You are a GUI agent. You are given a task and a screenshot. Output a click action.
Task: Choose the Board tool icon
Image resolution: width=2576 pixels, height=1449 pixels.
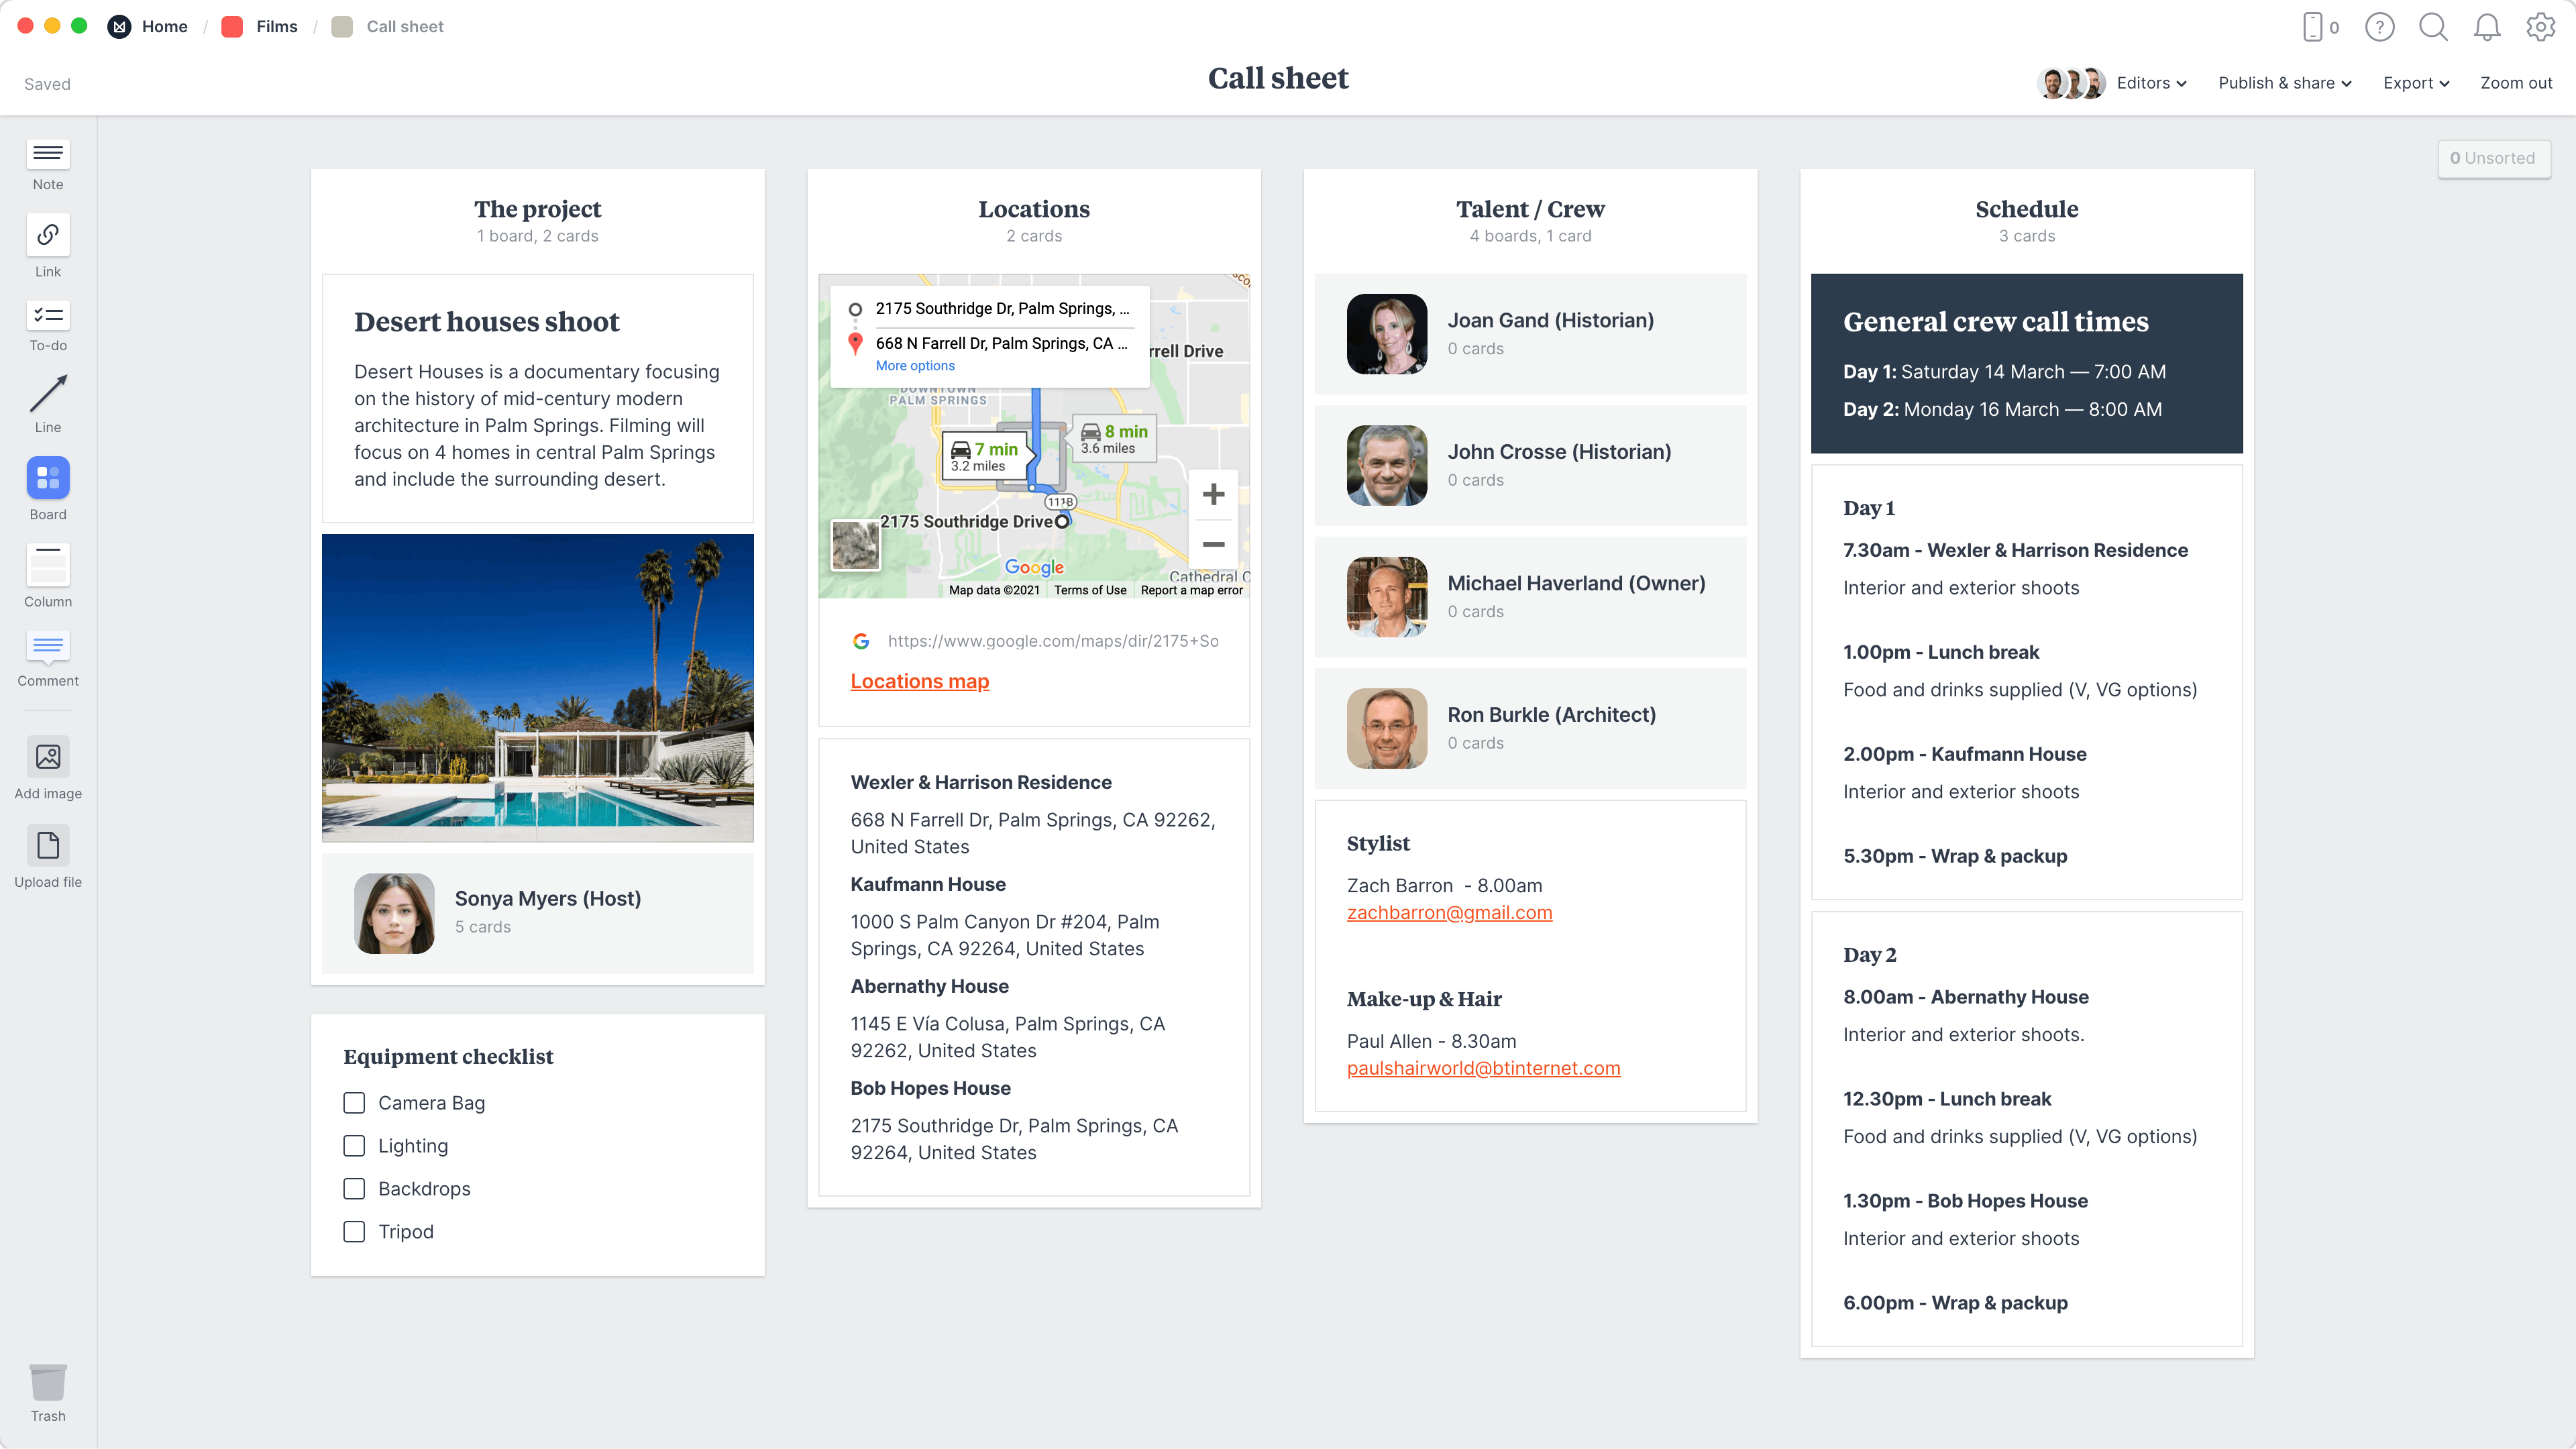point(47,478)
